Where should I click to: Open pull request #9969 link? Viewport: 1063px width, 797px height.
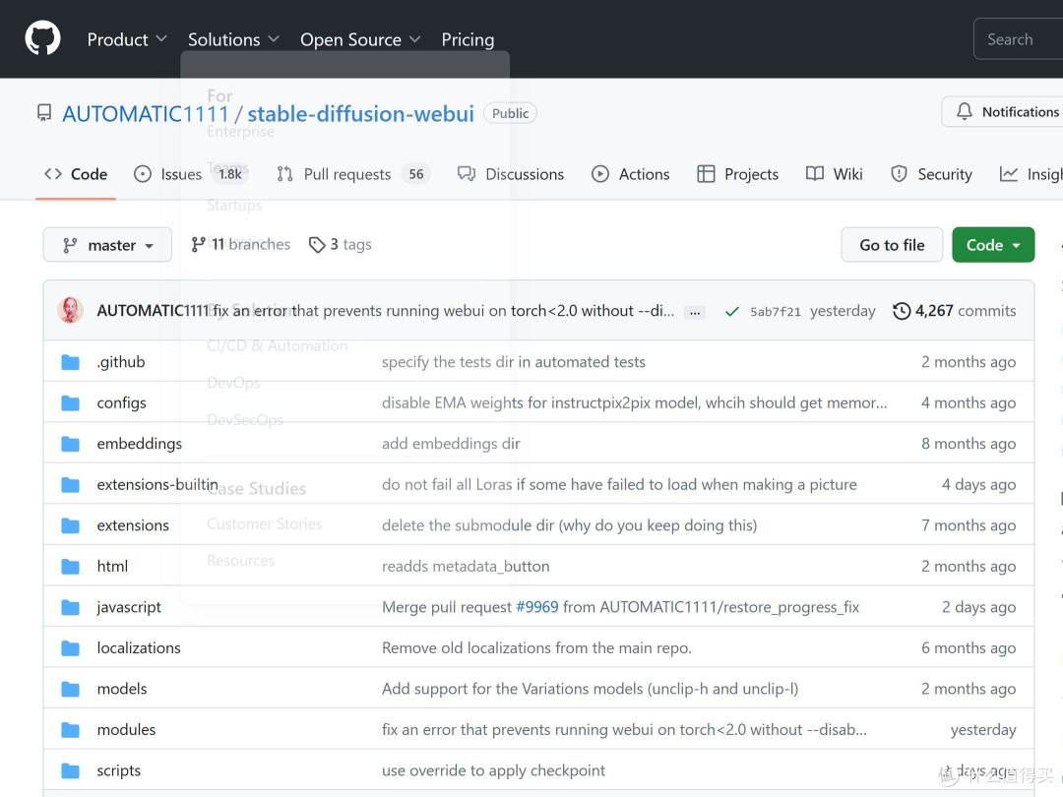tap(536, 607)
